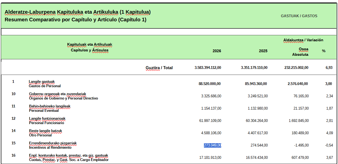Select value 1.692.845,00
This screenshot has height=164, width=338.
point(299,121)
